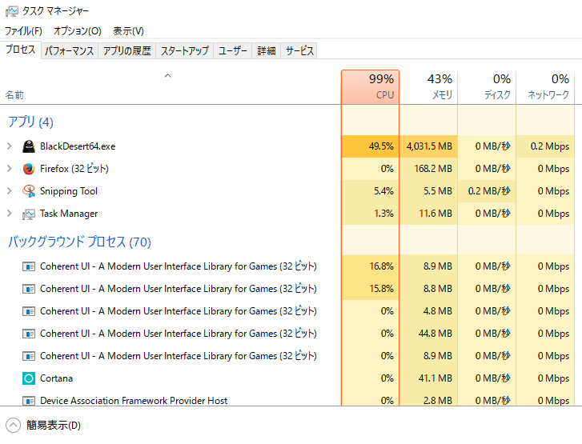Select the バックグラウンド プロセス (70) group header
This screenshot has height=444, width=582.
click(x=79, y=242)
